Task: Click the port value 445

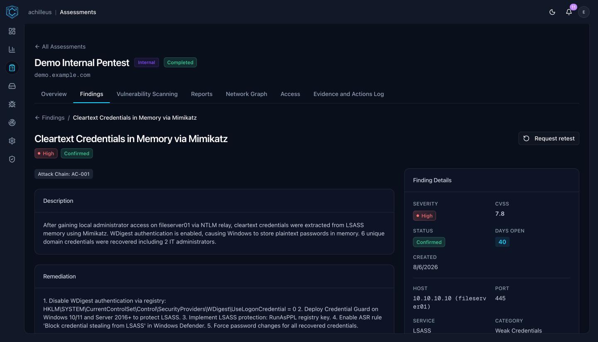Action: (500, 298)
